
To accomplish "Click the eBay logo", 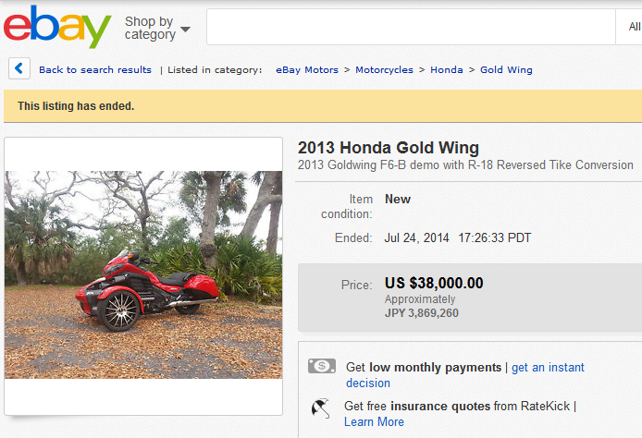I will click(57, 28).
